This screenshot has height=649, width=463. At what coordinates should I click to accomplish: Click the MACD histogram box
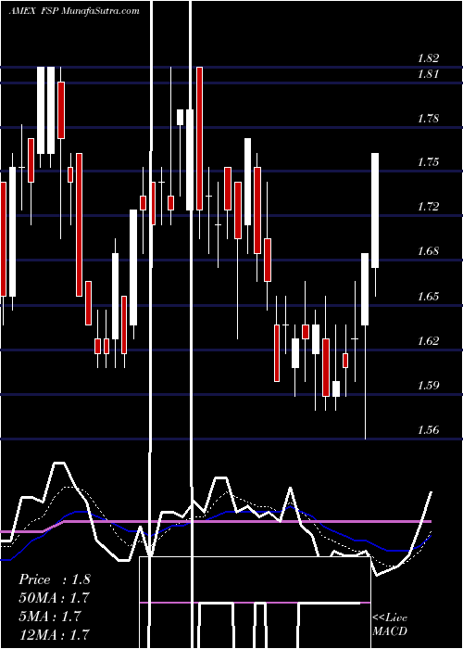255,603
